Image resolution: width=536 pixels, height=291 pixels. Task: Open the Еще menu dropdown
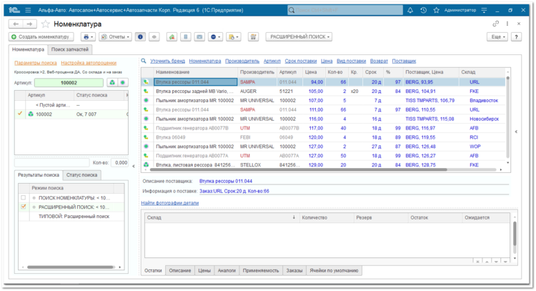[497, 36]
